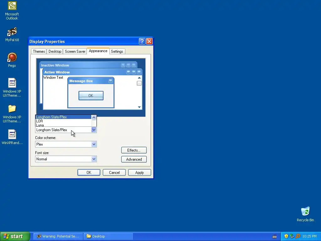Click the Active Window preview title bar
This screenshot has width=321, height=241.
tap(92, 72)
